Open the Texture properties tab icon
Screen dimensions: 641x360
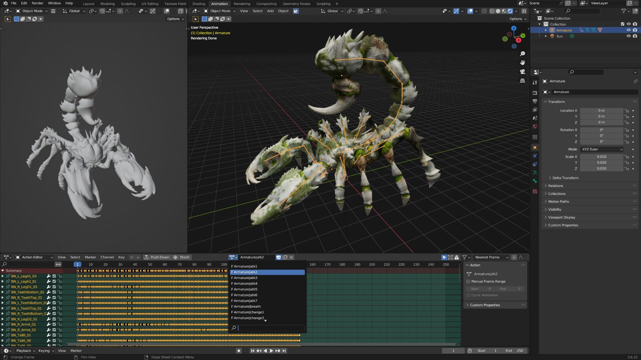[535, 191]
